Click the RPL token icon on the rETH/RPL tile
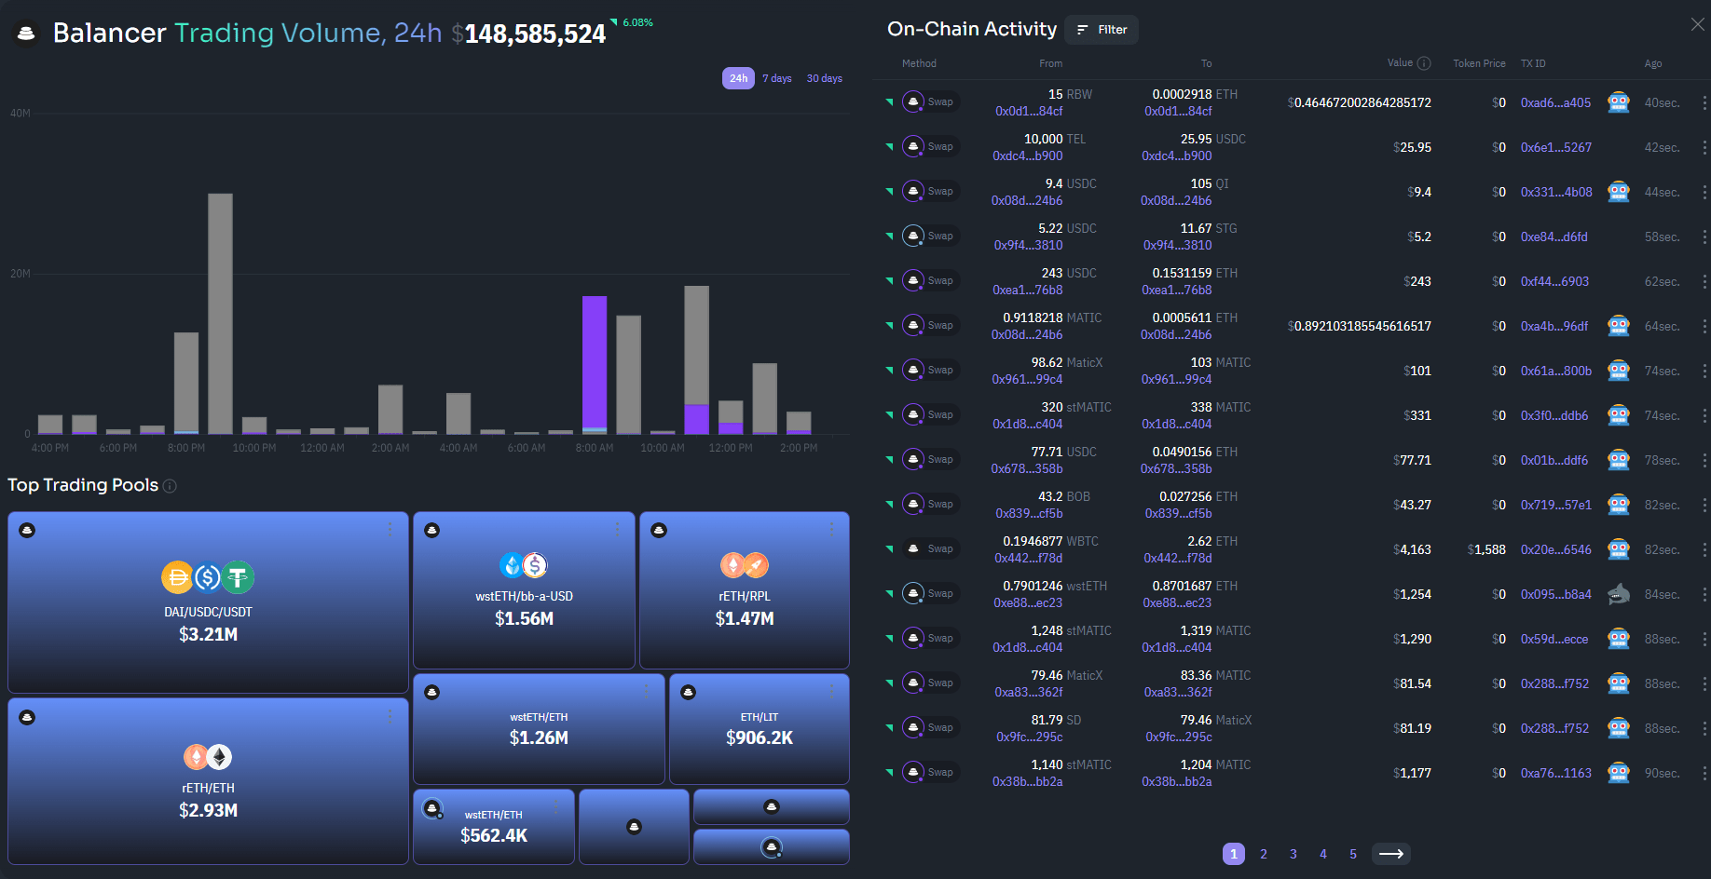This screenshot has width=1711, height=879. (x=757, y=565)
